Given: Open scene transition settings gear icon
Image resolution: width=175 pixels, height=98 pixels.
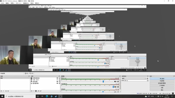Looking at the screenshot, I should point(147,78).
